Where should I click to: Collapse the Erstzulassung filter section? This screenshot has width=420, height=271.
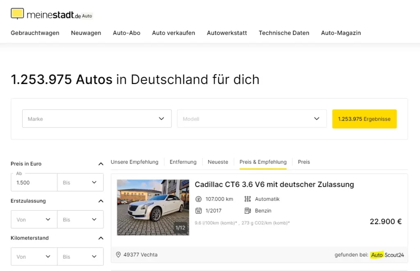tap(101, 201)
